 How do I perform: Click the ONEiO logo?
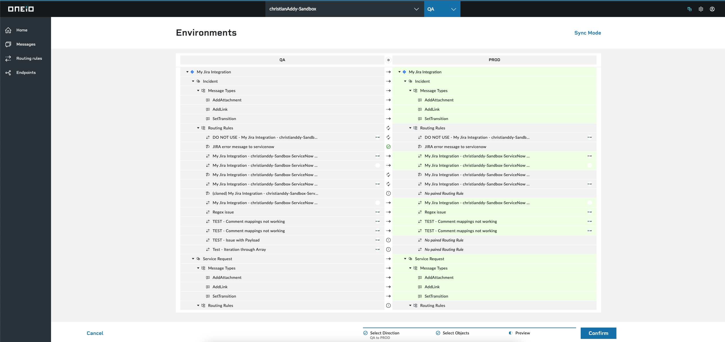coord(21,9)
